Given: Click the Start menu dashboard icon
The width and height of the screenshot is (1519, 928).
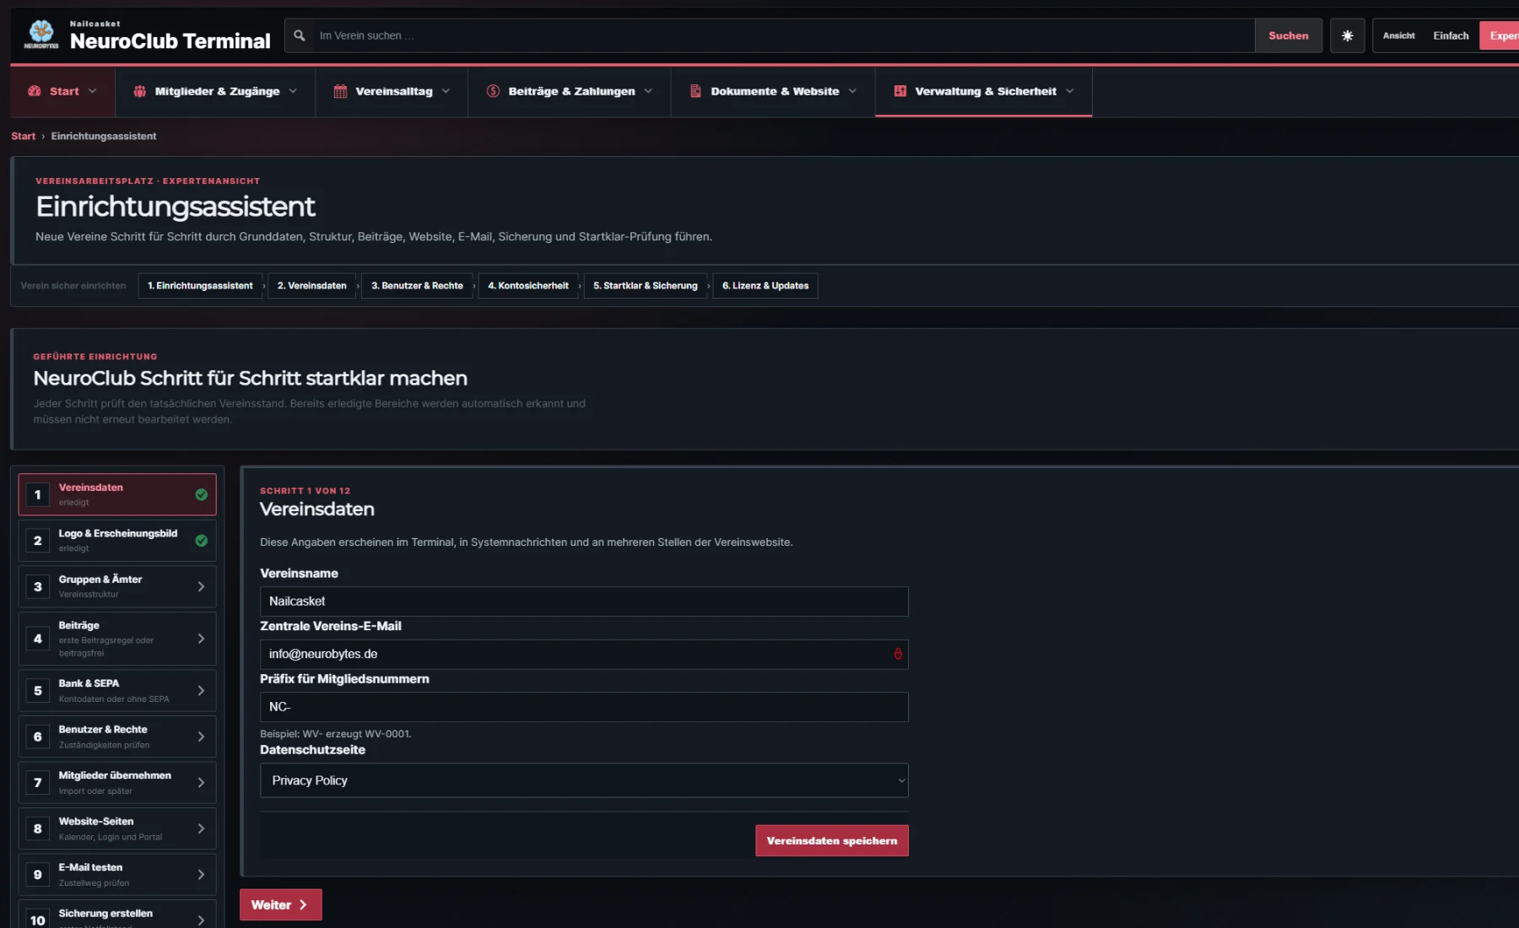Looking at the screenshot, I should [35, 91].
